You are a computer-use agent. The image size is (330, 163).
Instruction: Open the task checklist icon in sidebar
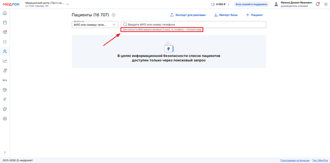[x=5, y=42]
